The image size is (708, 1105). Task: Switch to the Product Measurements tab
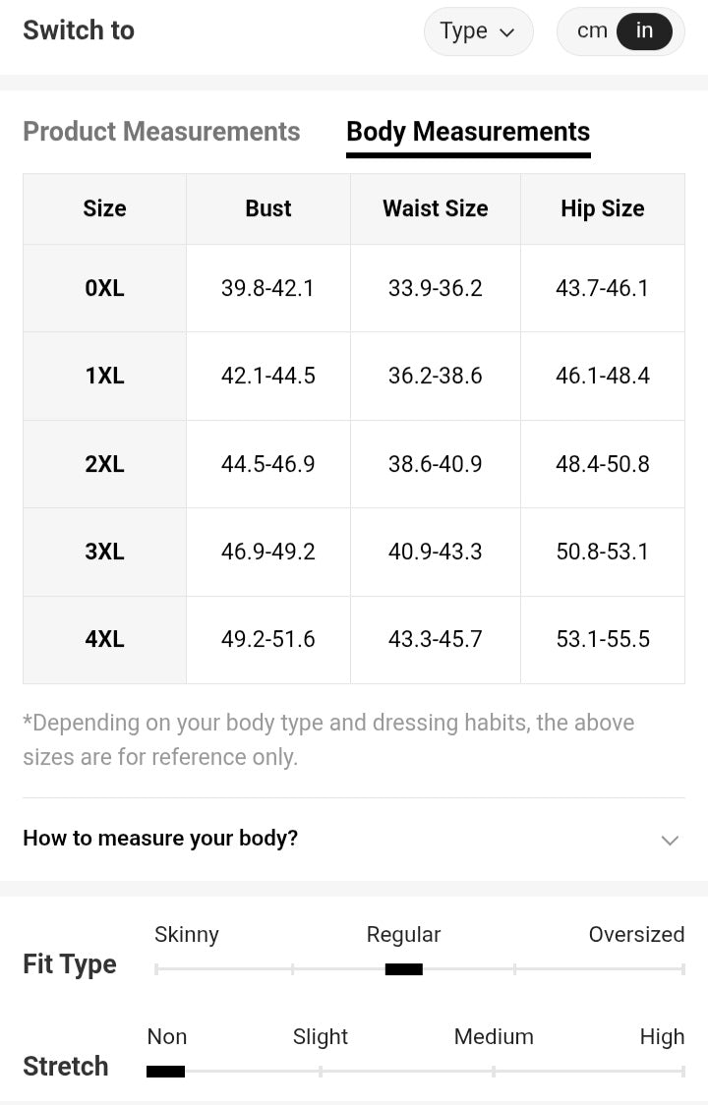click(x=161, y=132)
